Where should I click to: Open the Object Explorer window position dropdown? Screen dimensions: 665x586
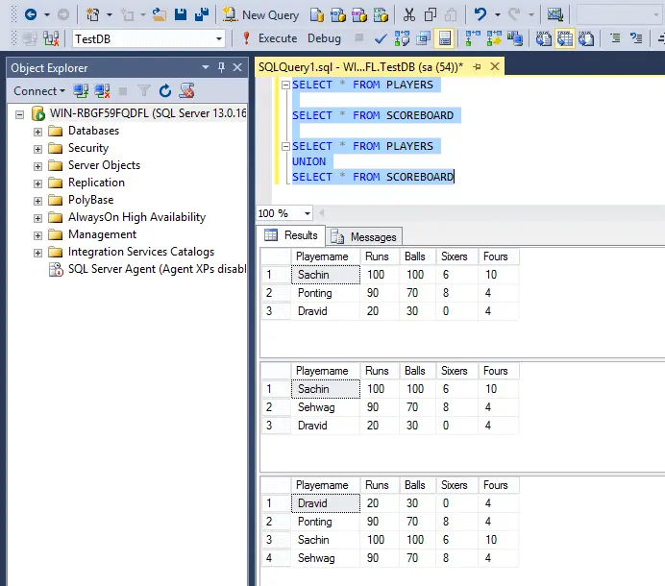pos(206,67)
